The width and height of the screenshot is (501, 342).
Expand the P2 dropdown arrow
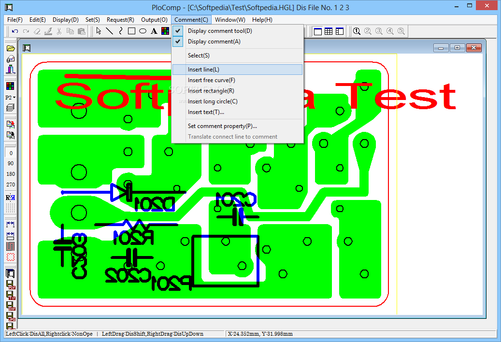point(14,98)
